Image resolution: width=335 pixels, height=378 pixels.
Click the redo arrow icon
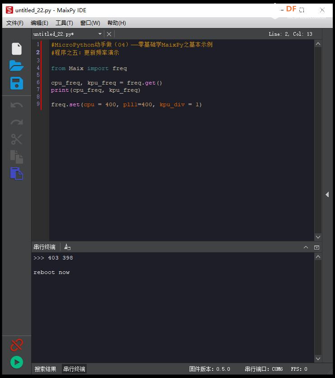pos(17,122)
